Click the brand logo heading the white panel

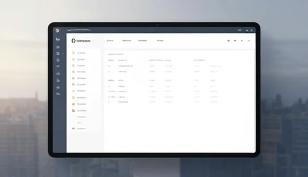point(81,41)
